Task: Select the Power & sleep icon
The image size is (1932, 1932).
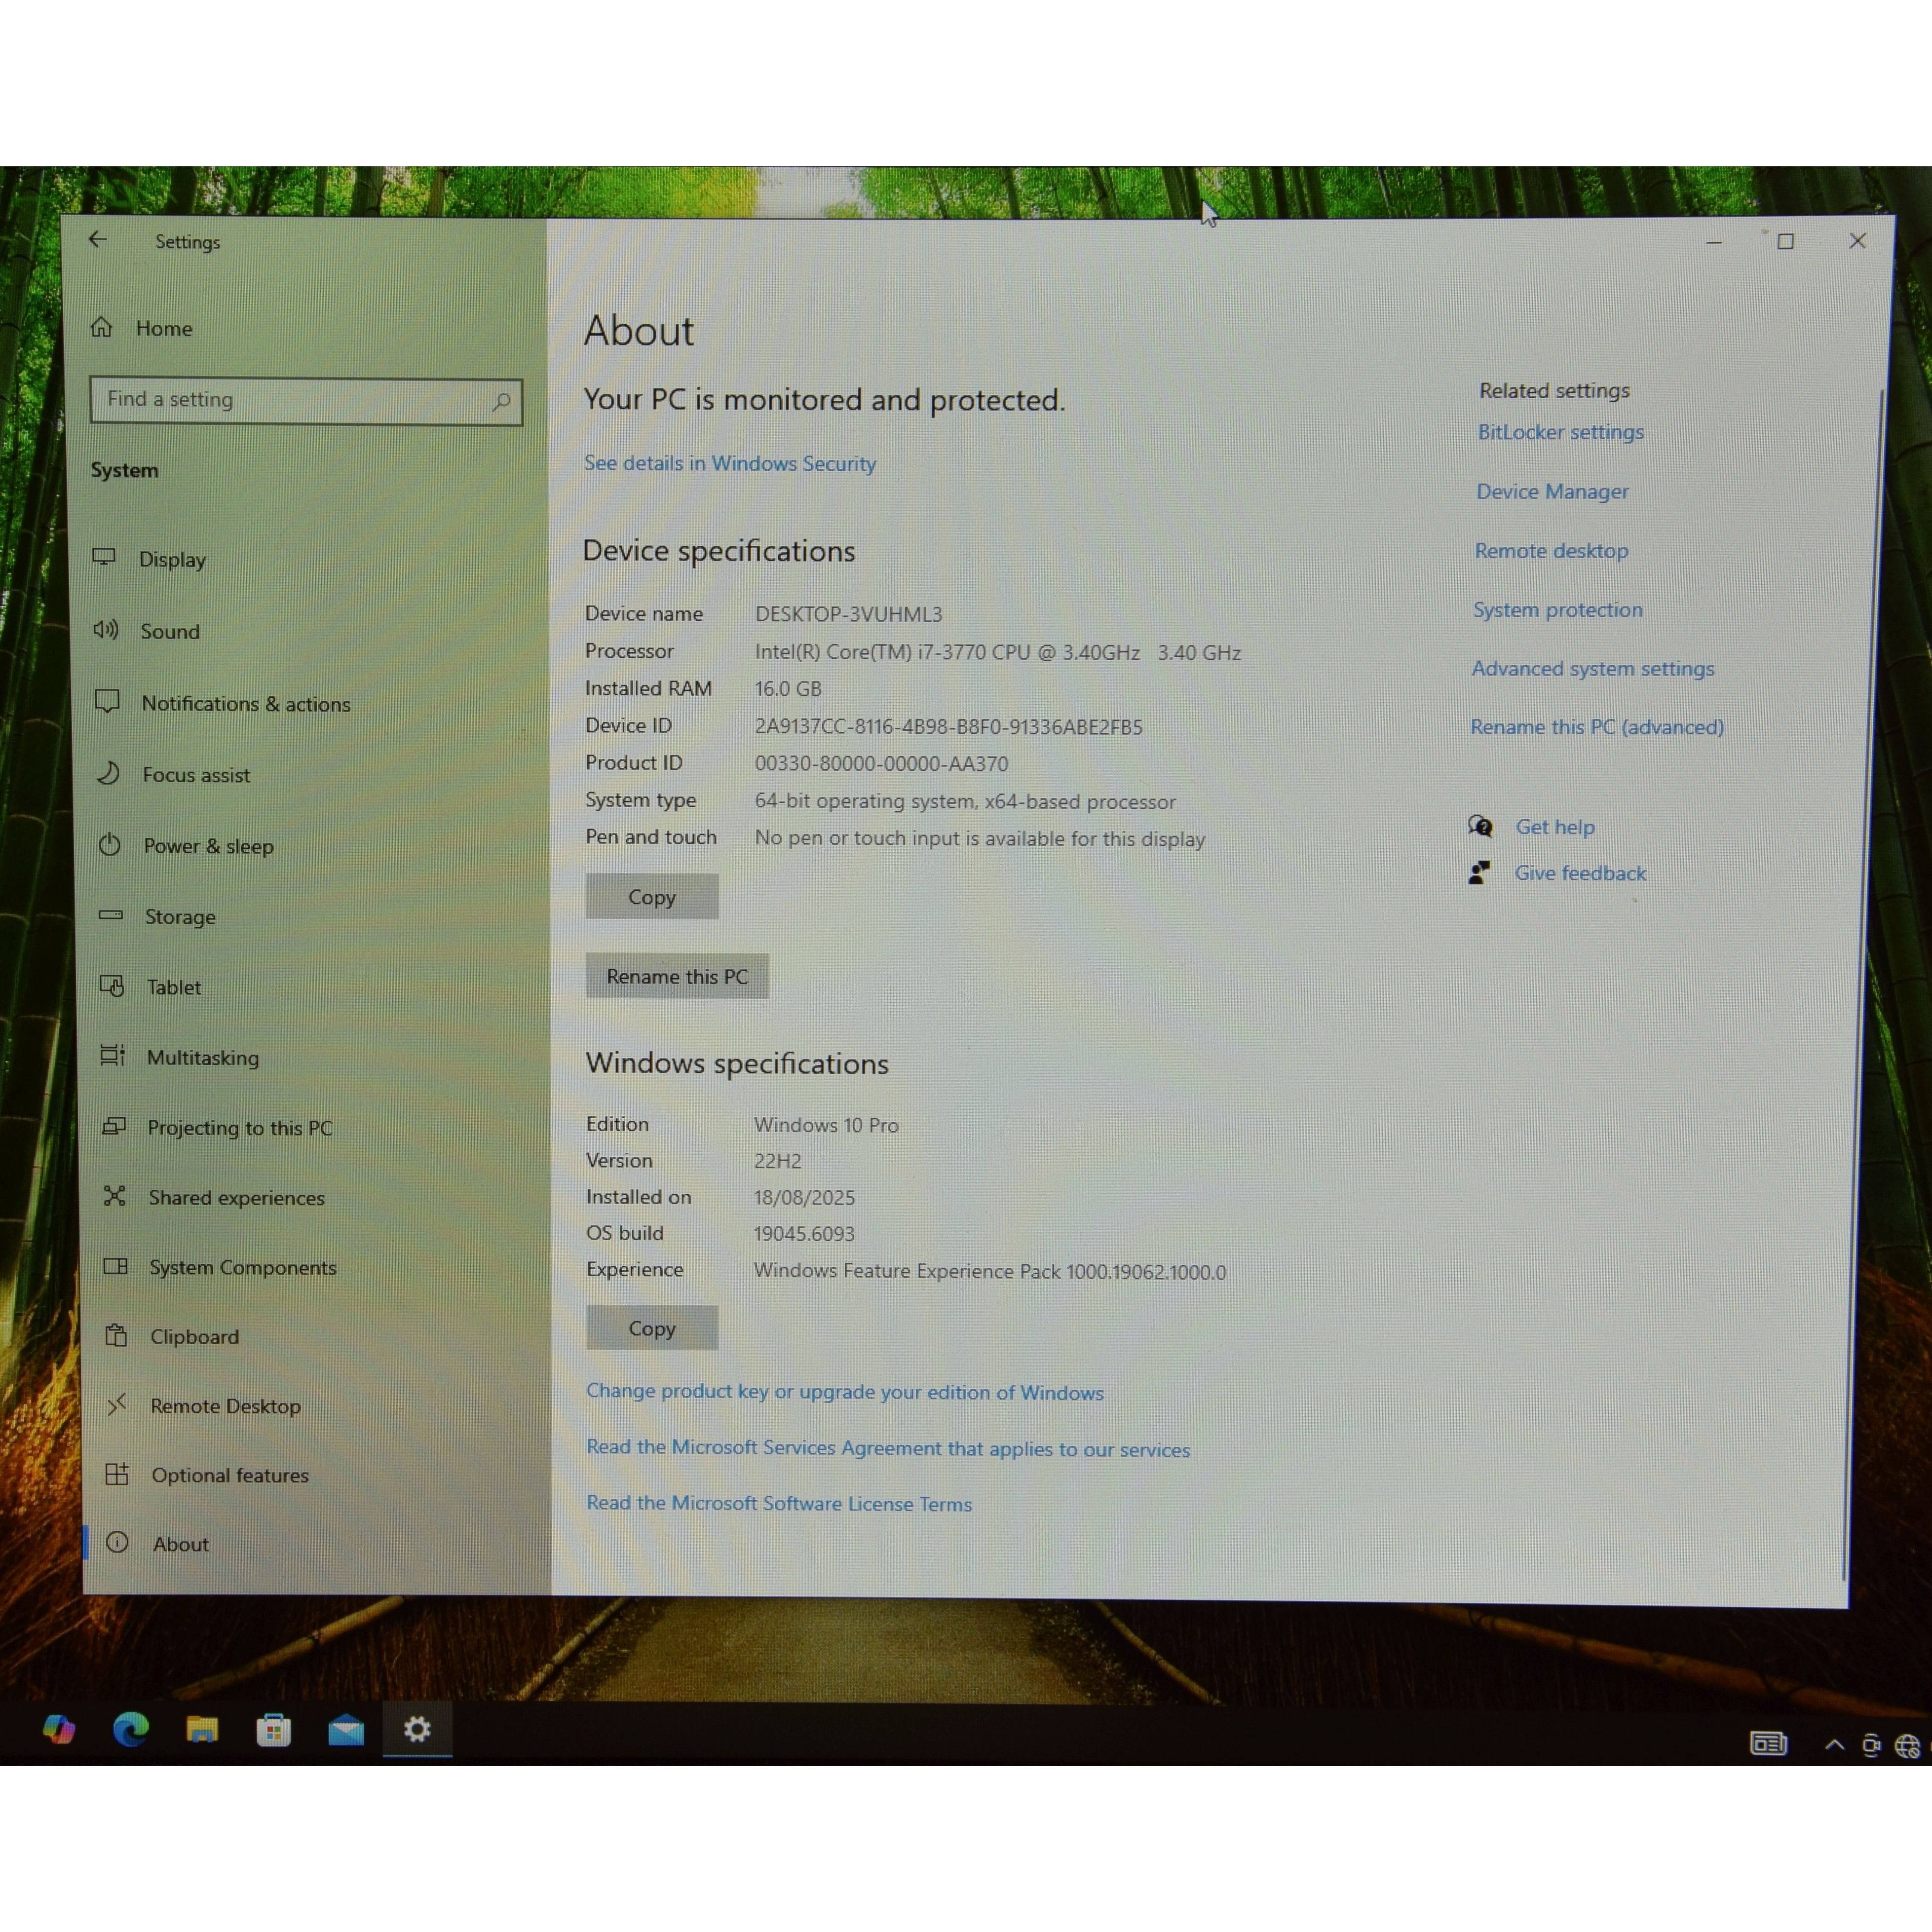Action: [x=109, y=845]
